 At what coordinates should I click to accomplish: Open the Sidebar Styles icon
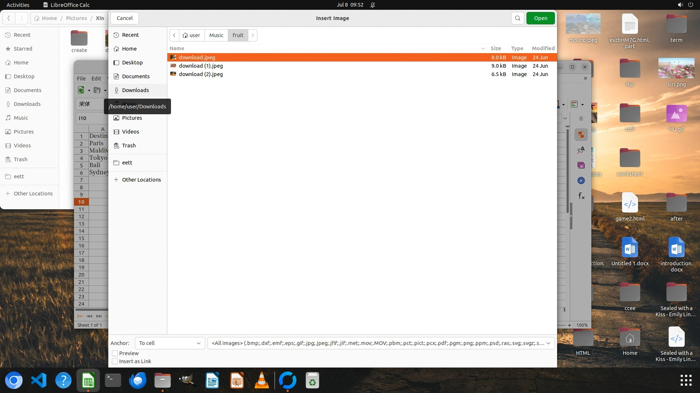(581, 150)
